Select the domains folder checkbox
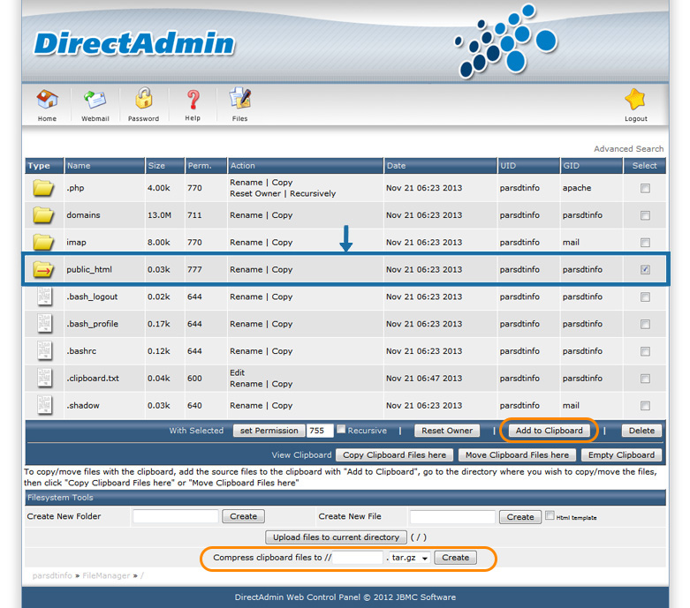 pyautogui.click(x=645, y=215)
